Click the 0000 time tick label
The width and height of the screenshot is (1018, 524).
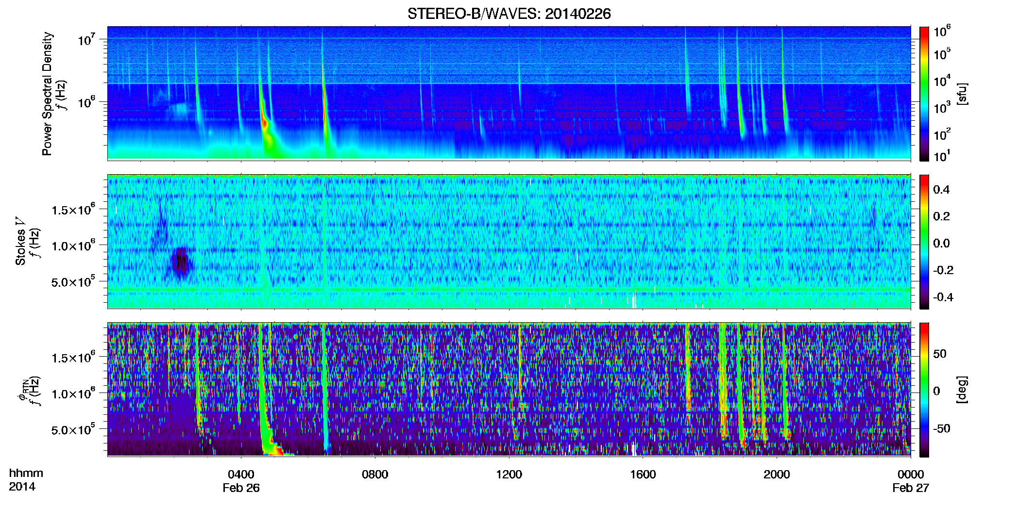point(911,474)
